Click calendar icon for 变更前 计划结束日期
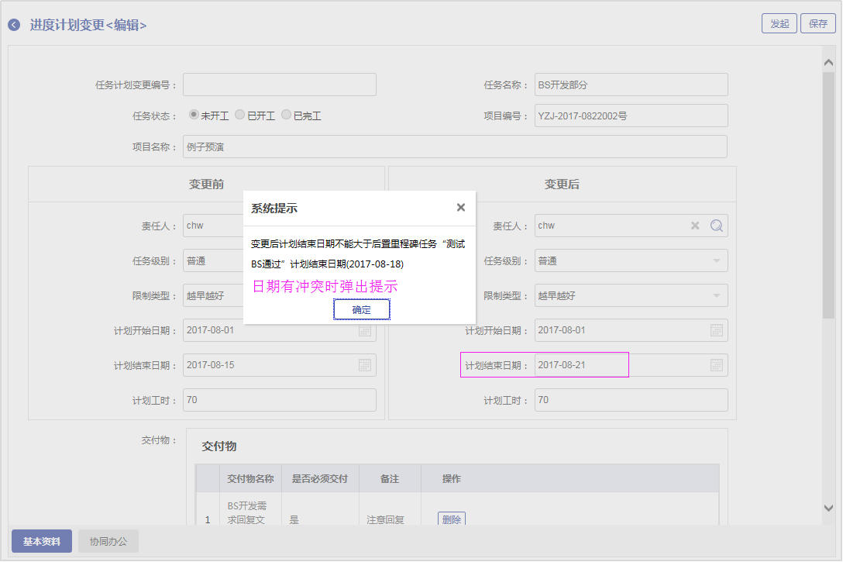Viewport: 843px width, 562px height. (365, 365)
